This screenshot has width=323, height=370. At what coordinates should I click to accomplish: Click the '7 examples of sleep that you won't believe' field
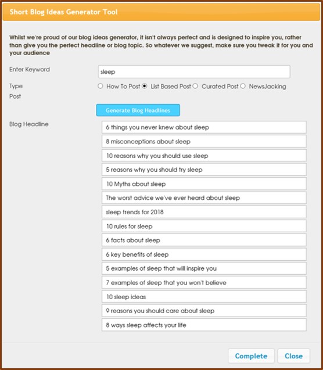204,282
